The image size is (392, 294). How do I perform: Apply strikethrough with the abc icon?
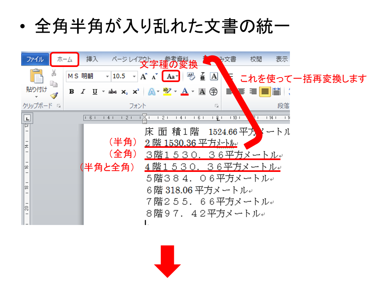point(112,92)
